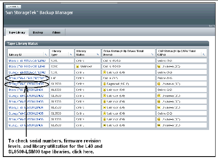The width and height of the screenshot is (218, 159).
Task: Open StorageTek-SL8500-LSM07 library link
Action: coord(26,125)
